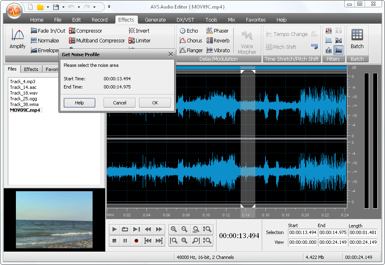Select Track_25.ogg in the file list
Image resolution: width=385 pixels, height=265 pixels.
click(23, 99)
